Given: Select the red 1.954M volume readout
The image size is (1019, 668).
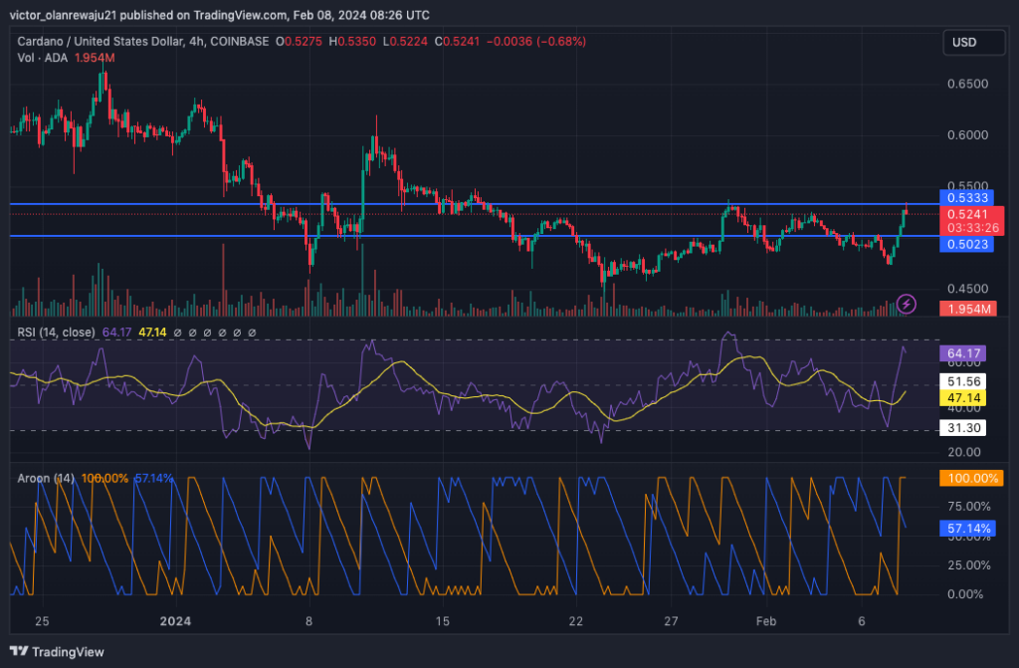Looking at the screenshot, I should pyautogui.click(x=967, y=311).
